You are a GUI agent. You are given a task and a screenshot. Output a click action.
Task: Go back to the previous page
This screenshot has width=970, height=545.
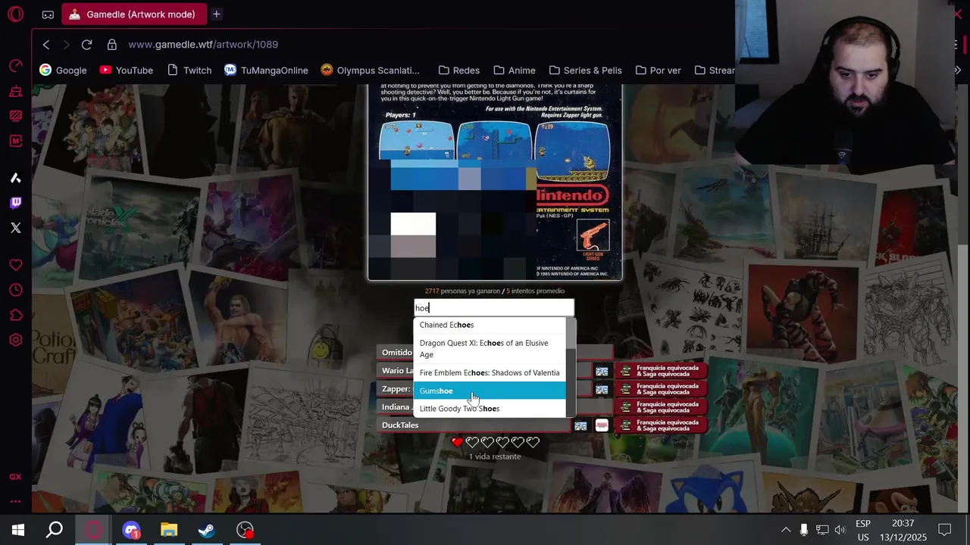tap(46, 45)
